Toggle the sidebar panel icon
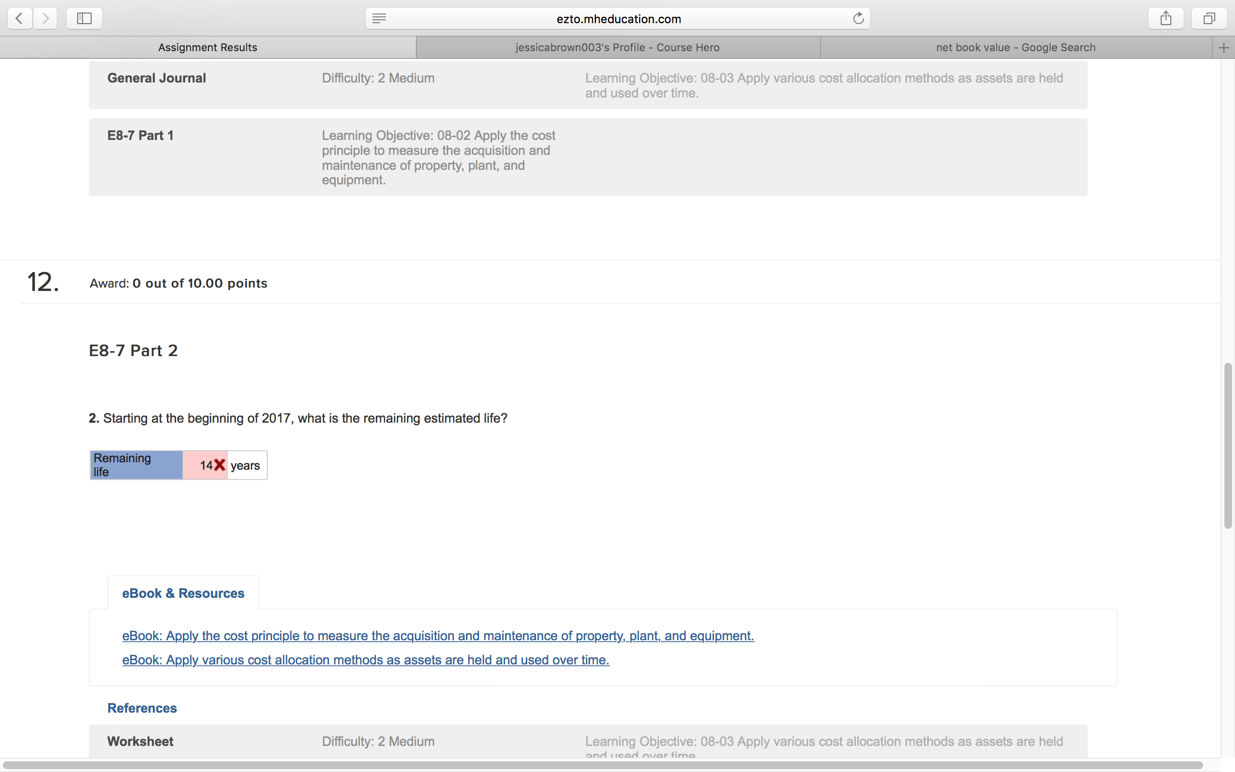 [x=84, y=19]
